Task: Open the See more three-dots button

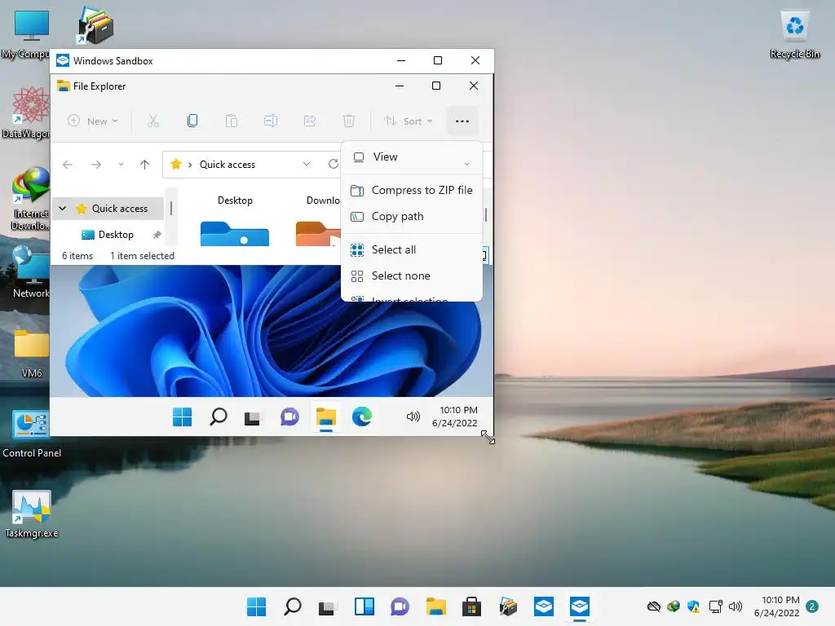Action: pyautogui.click(x=462, y=121)
